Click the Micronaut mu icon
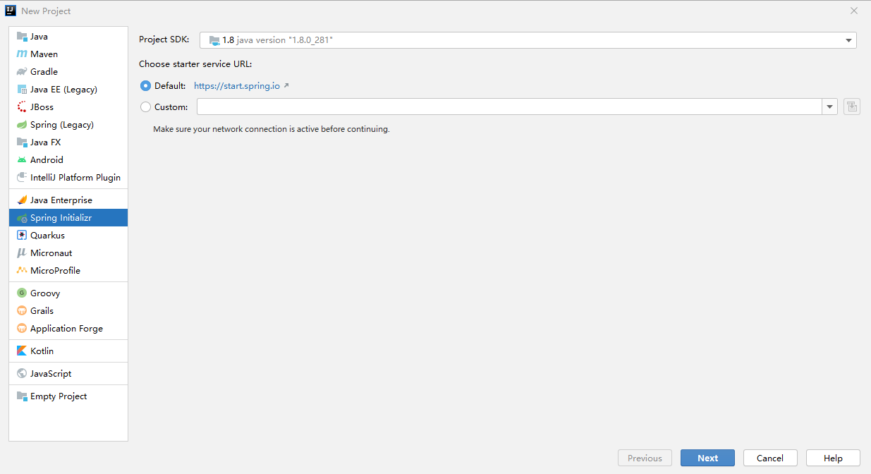 (22, 253)
